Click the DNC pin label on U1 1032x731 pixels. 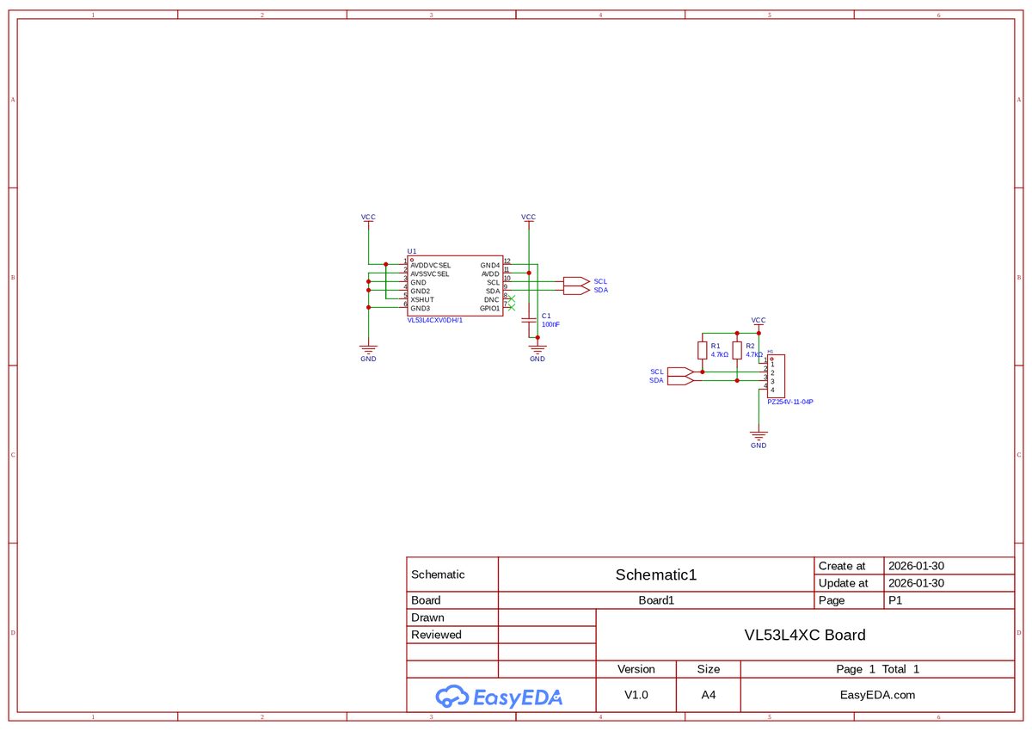(492, 299)
